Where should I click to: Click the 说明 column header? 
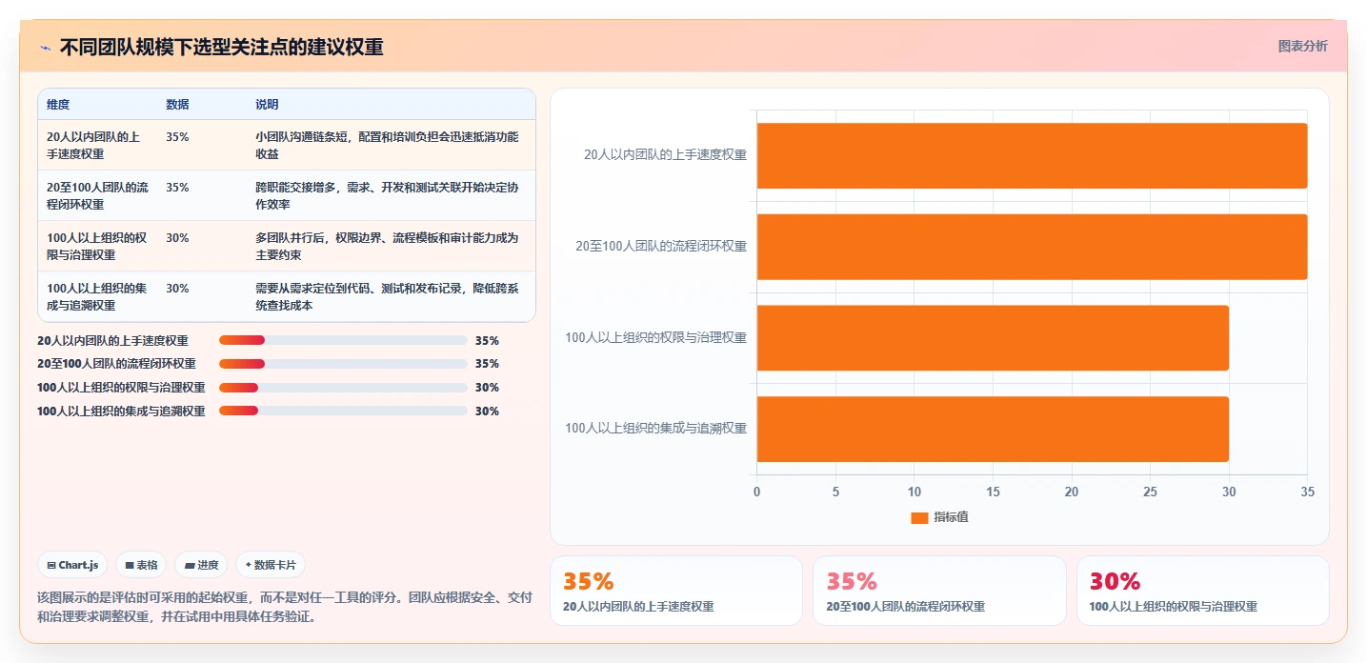tap(267, 105)
